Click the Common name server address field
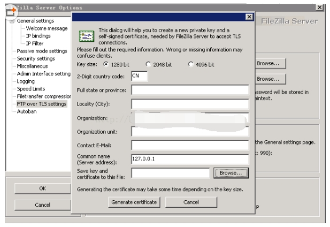 tap(190, 159)
